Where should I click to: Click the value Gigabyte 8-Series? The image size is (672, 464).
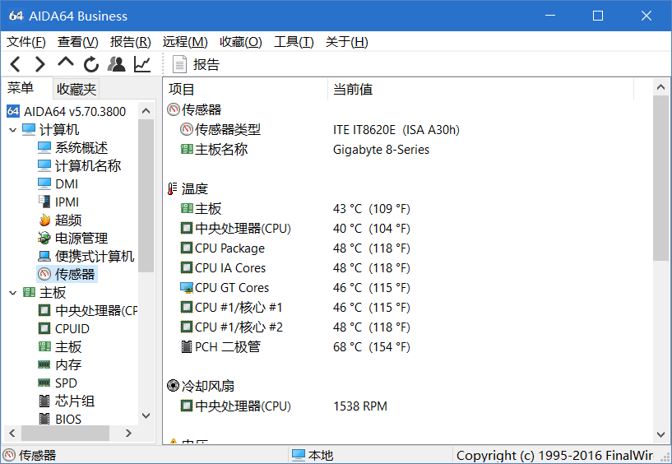381,149
